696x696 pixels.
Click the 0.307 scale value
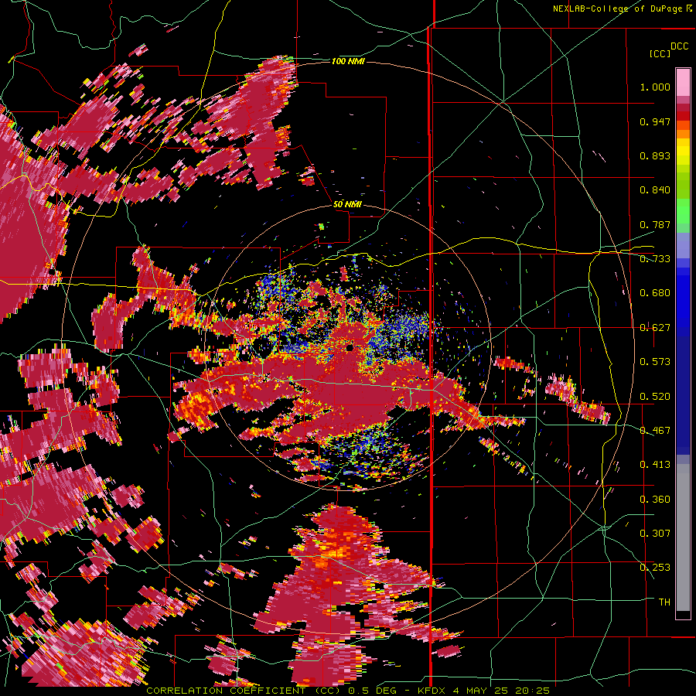(x=655, y=534)
